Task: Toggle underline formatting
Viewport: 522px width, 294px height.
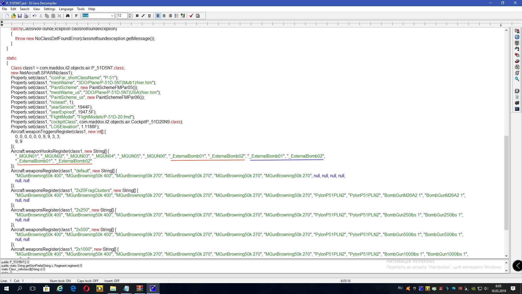Action: (x=149, y=16)
